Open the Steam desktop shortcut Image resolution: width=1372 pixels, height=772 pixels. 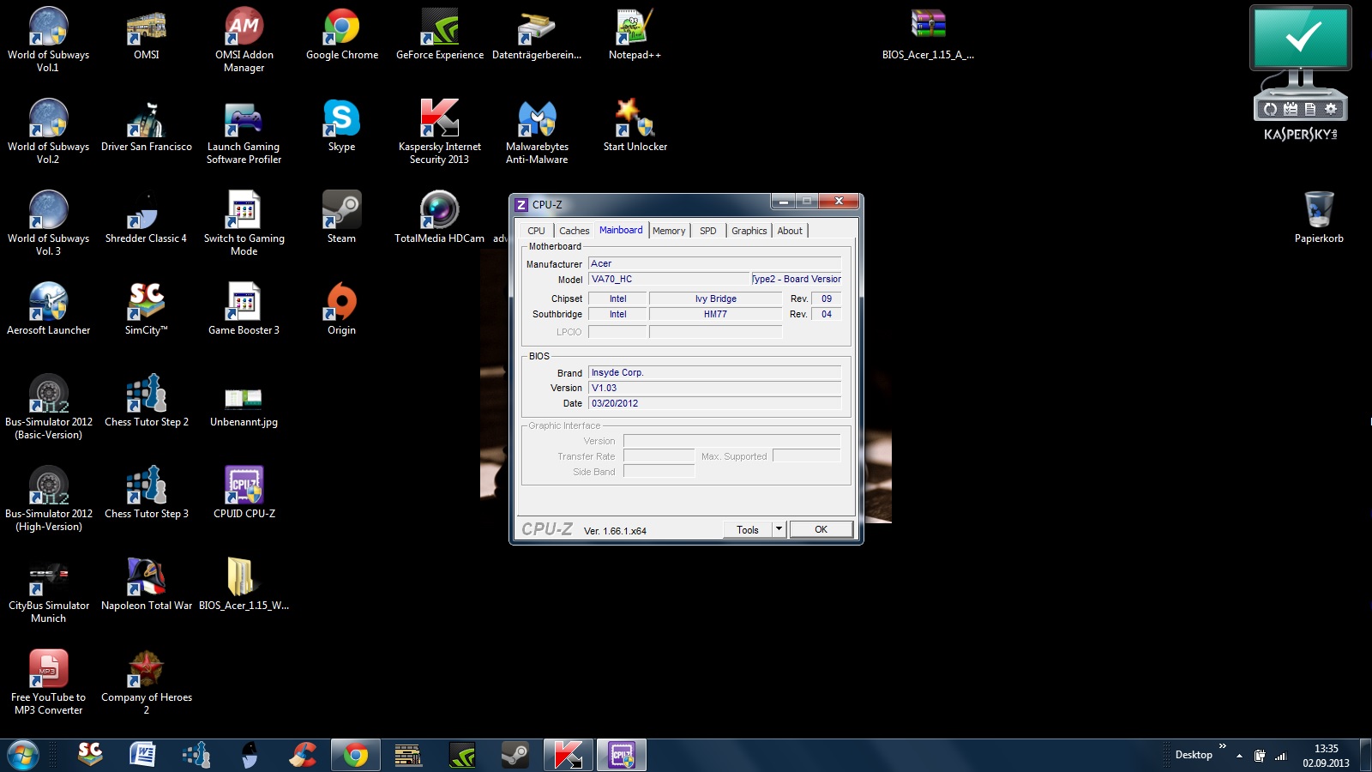coord(341,218)
